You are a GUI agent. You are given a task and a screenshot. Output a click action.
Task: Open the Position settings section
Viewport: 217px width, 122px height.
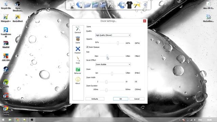click(78, 50)
